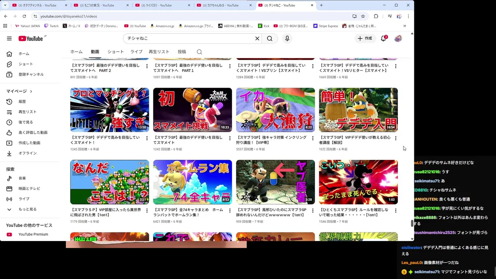Image resolution: width=496 pixels, height=279 pixels.
Task: Click the 作成 create button
Action: (365, 38)
